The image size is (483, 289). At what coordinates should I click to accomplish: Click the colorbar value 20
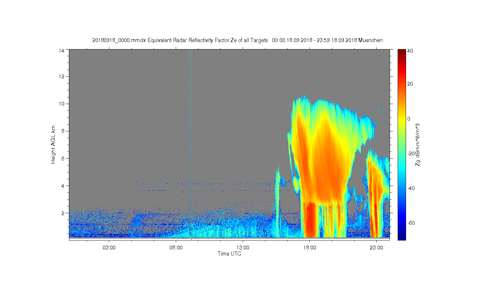coord(410,84)
